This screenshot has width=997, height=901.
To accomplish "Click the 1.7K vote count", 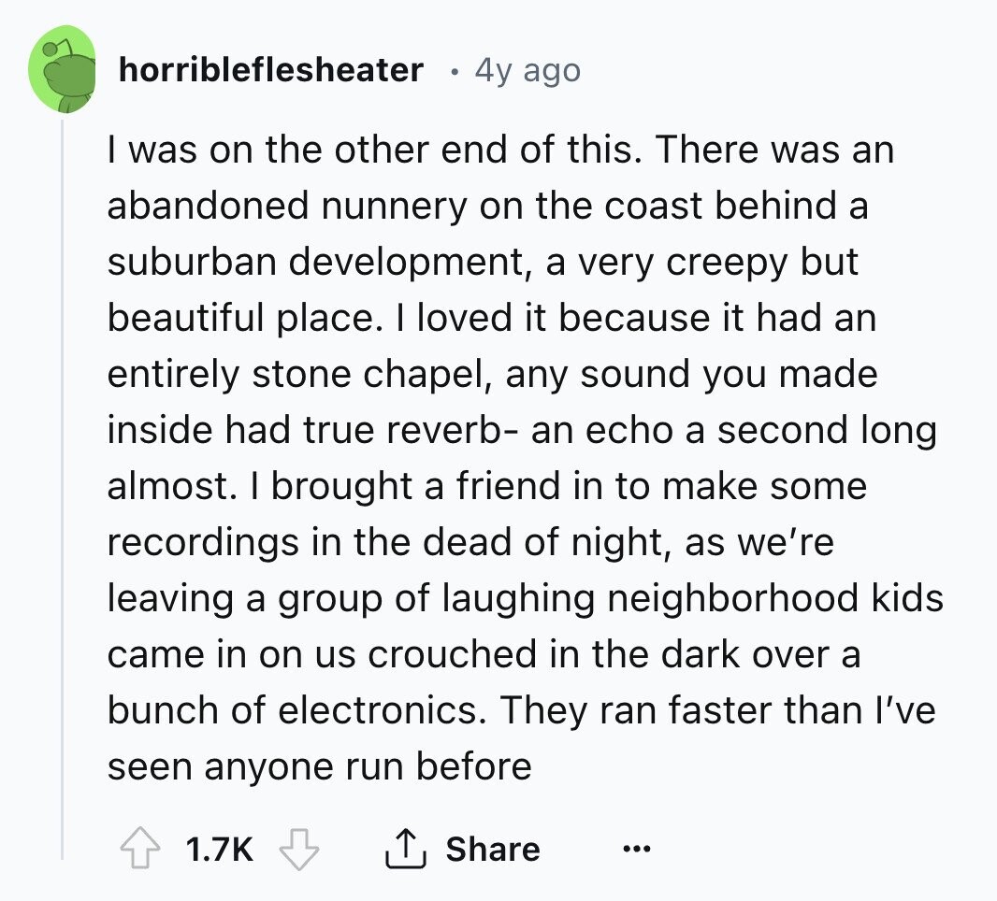I will pyautogui.click(x=220, y=849).
